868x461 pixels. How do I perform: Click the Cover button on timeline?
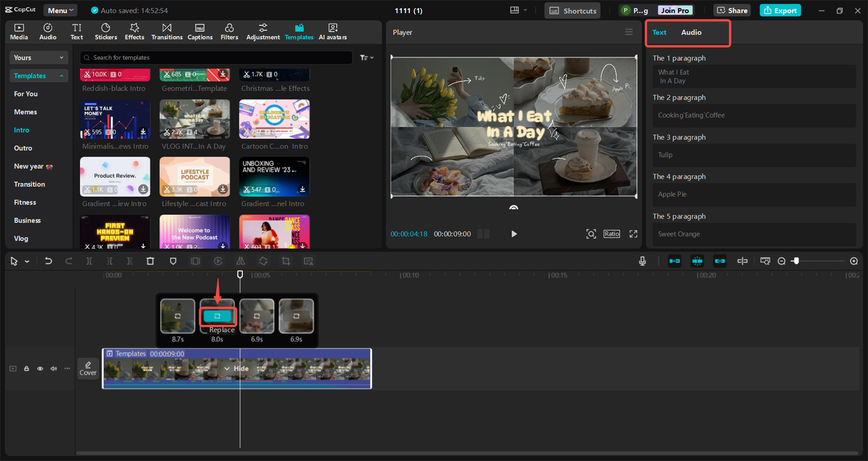tap(88, 368)
